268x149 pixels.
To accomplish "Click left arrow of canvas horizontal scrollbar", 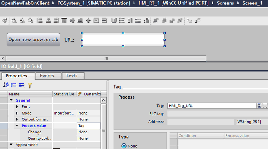I will [3, 59].
